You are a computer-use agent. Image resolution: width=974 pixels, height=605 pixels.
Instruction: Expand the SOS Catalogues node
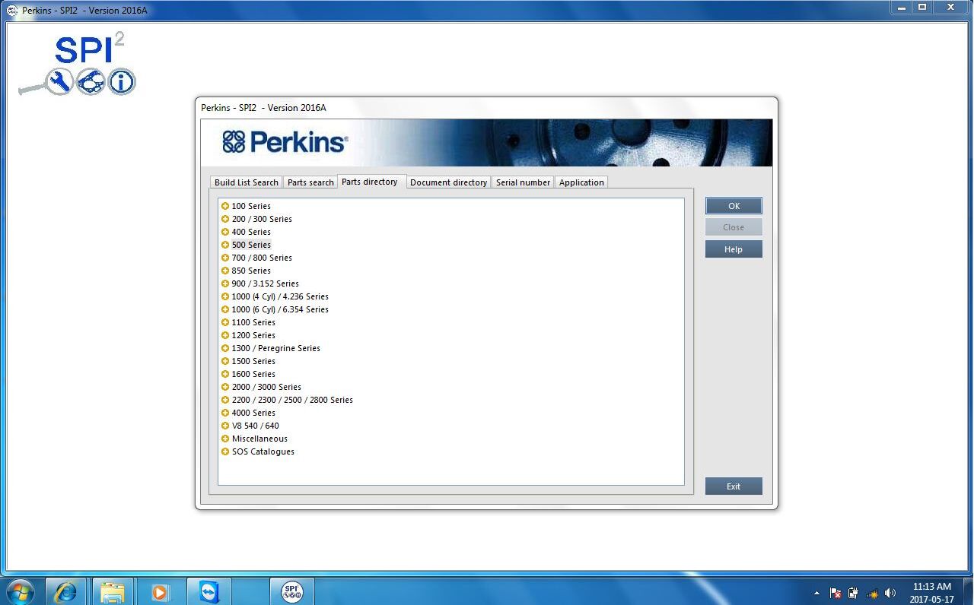[225, 451]
